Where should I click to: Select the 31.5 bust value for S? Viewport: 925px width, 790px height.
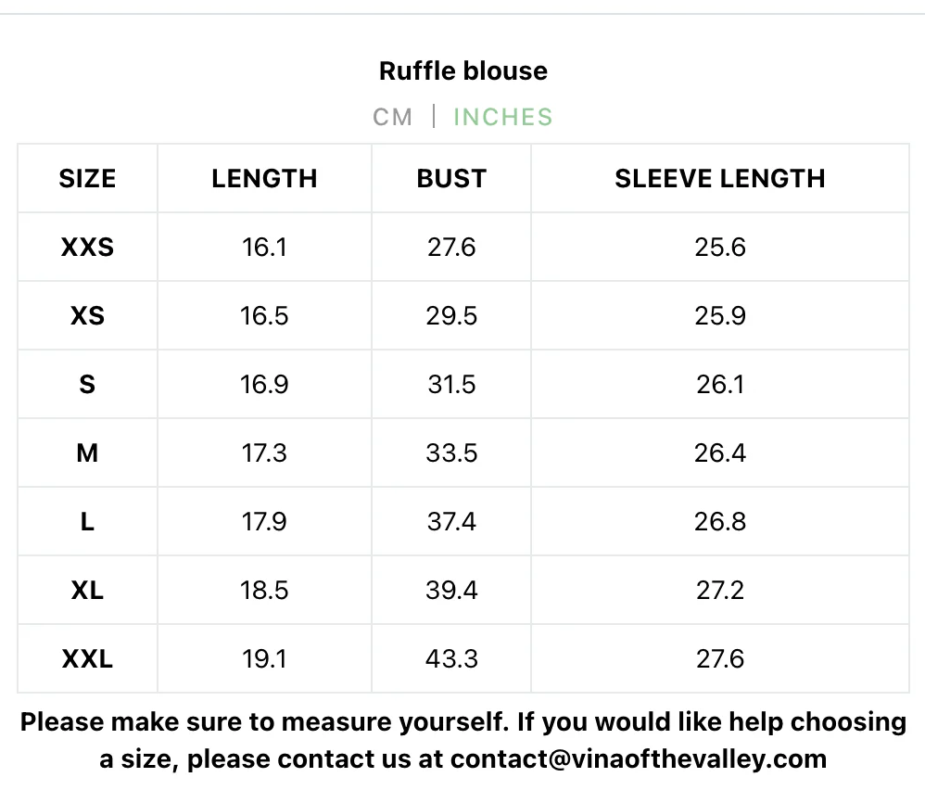pos(451,385)
